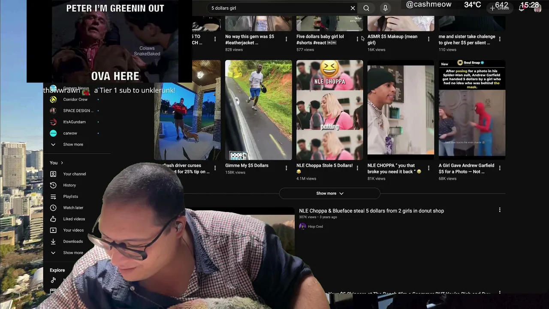549x309 pixels.
Task: Click the Explore section heading
Action: click(57, 270)
